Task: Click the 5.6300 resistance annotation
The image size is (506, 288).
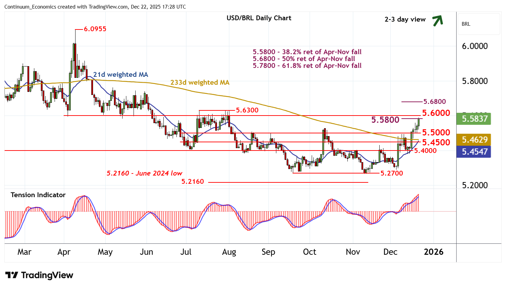Action: [247, 110]
